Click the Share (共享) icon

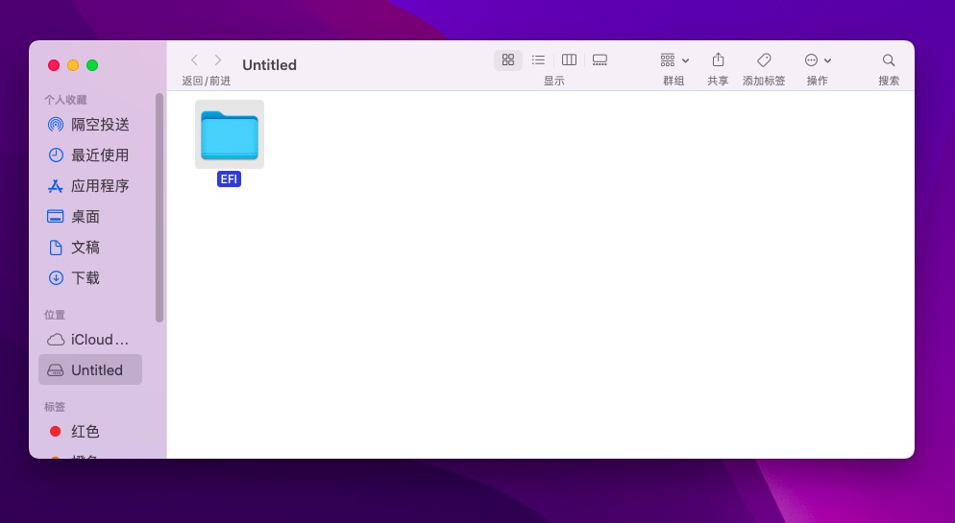click(718, 59)
